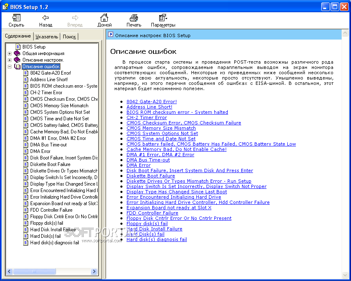Open Cache Memory Bad, Do Not Enable Cache! link

click(x=176, y=149)
